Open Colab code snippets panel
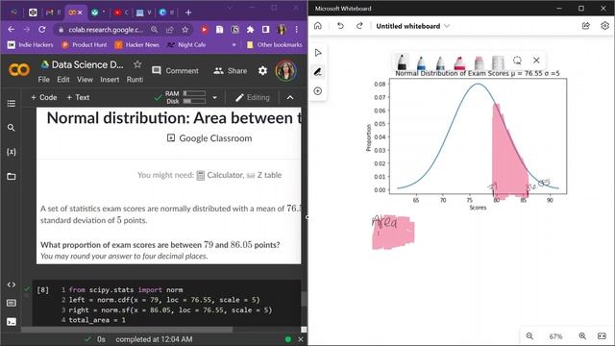This screenshot has width=615, height=346. 12,284
